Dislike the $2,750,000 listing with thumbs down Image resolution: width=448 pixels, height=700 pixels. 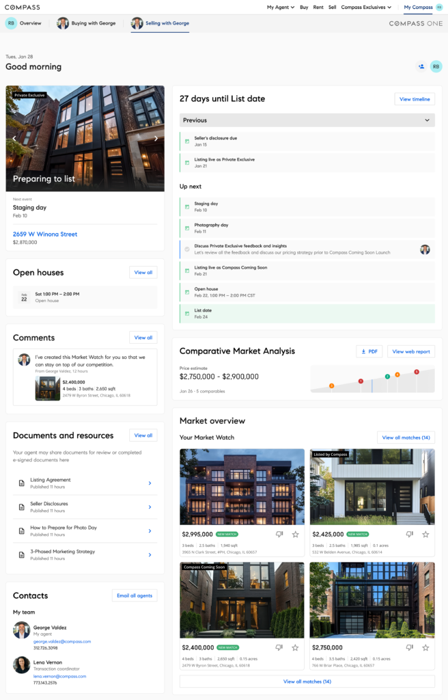408,647
